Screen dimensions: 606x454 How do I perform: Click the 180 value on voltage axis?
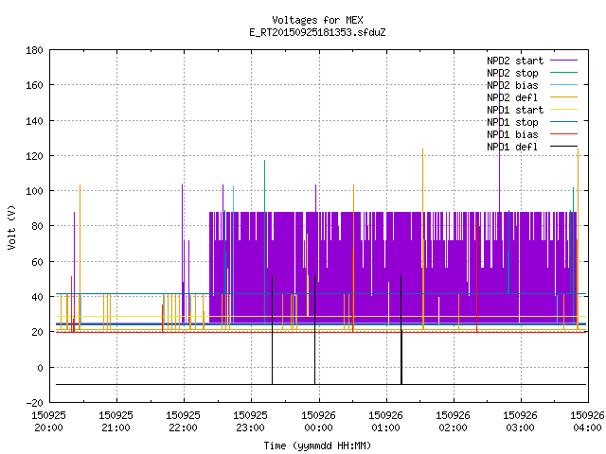coord(34,50)
